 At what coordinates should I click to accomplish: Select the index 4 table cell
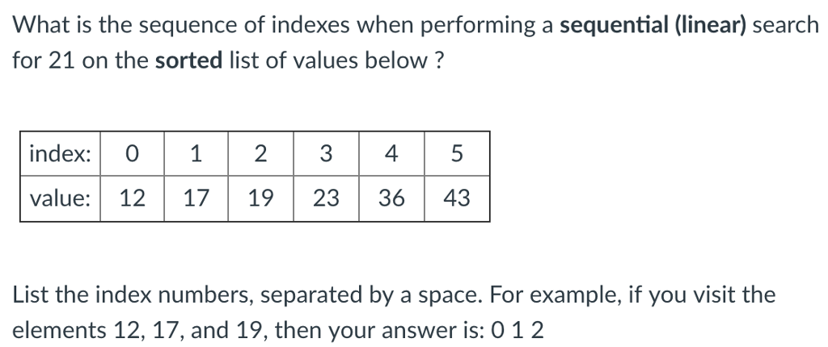pyautogui.click(x=391, y=153)
